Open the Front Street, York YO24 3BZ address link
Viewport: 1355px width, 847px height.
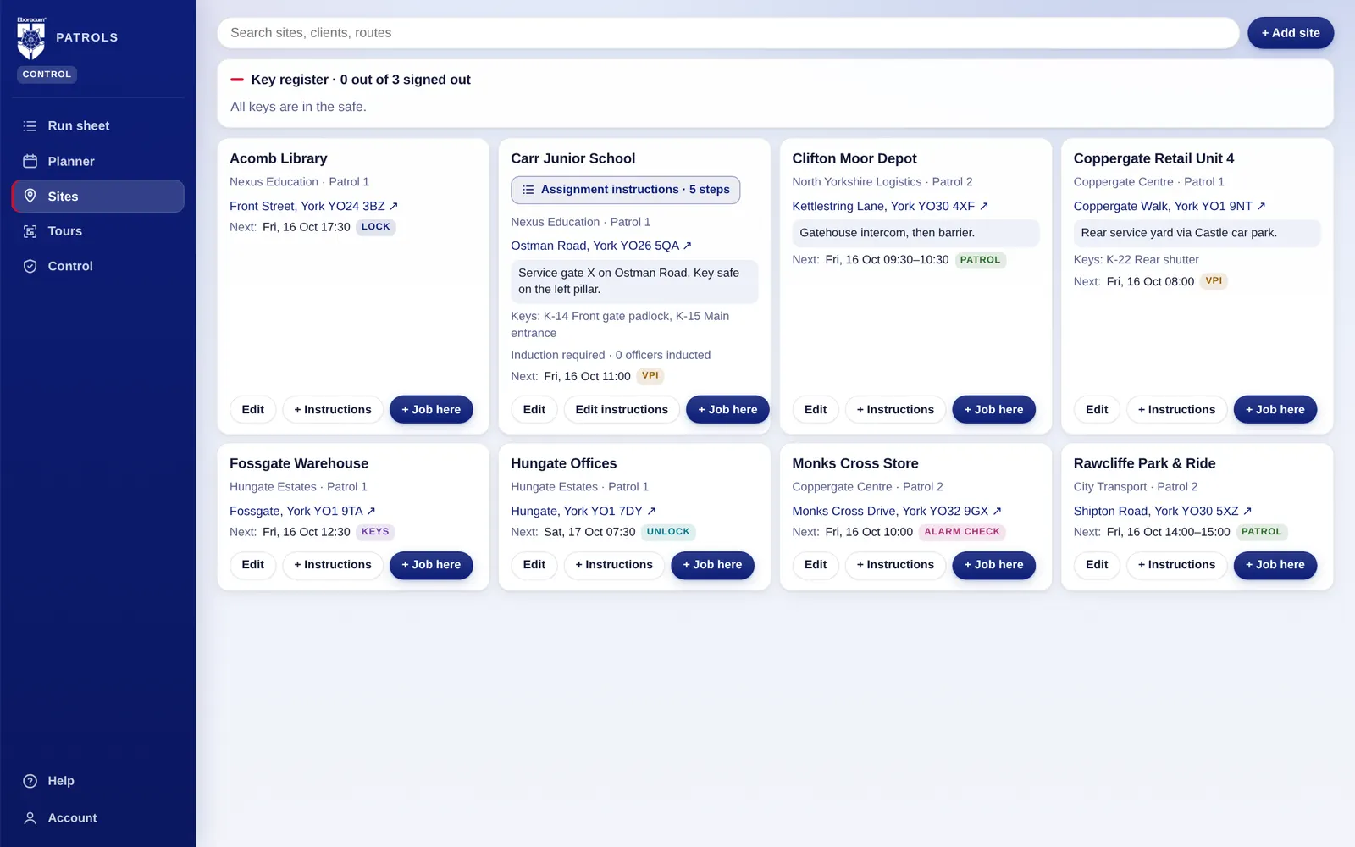(x=313, y=206)
